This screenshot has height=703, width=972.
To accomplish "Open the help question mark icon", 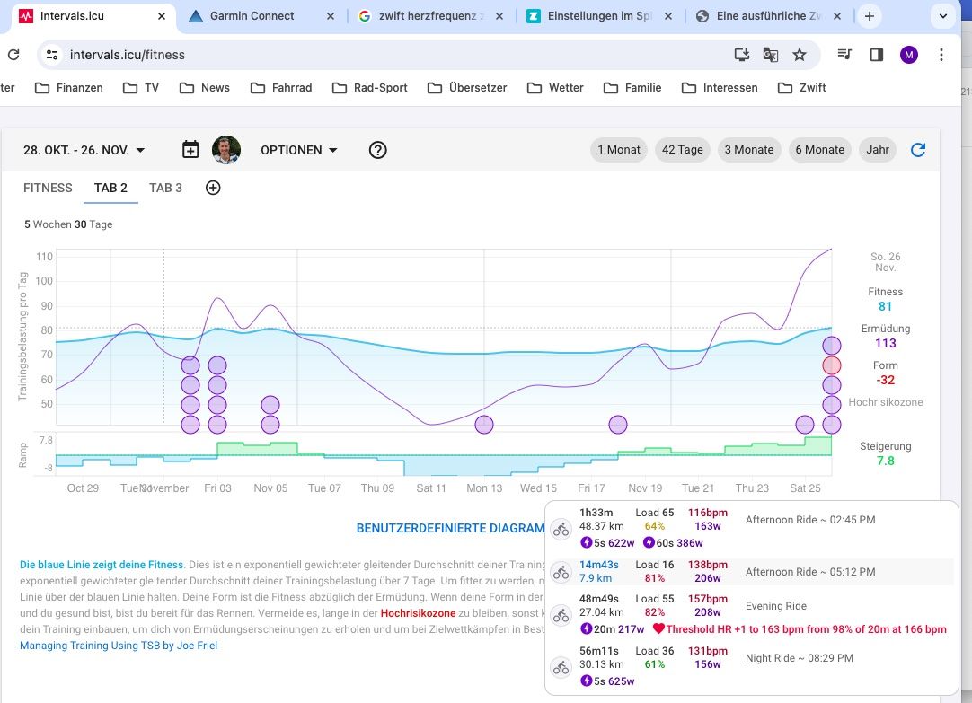I will [x=378, y=150].
